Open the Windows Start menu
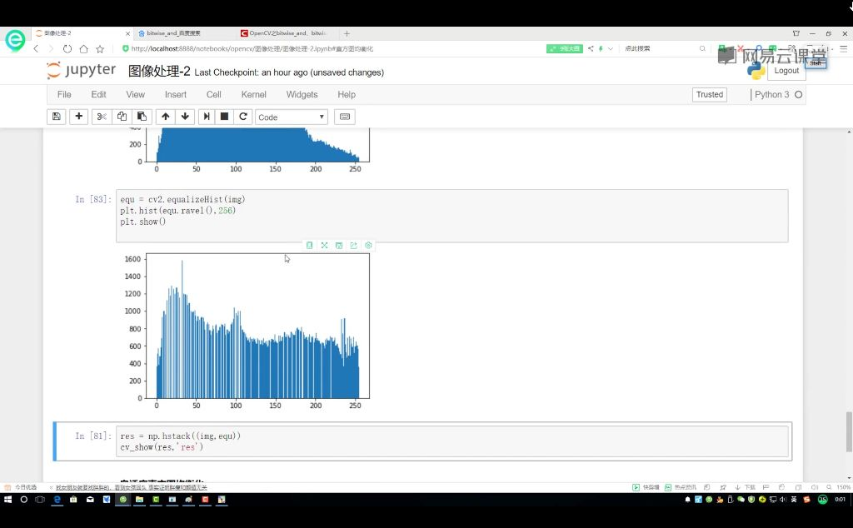The width and height of the screenshot is (853, 528). [7, 499]
